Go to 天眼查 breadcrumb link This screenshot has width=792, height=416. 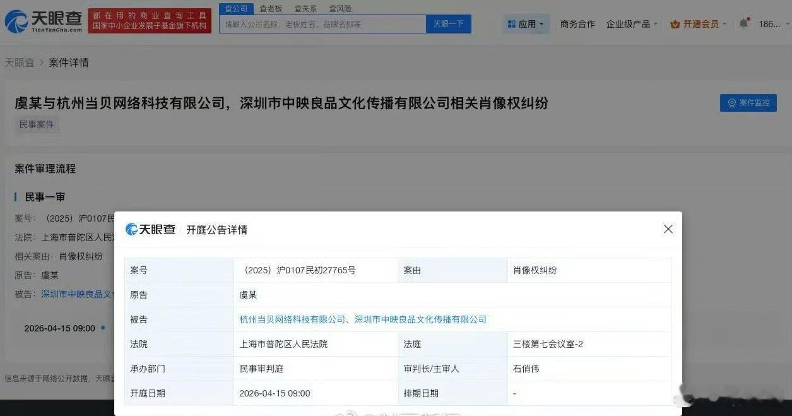(20, 62)
